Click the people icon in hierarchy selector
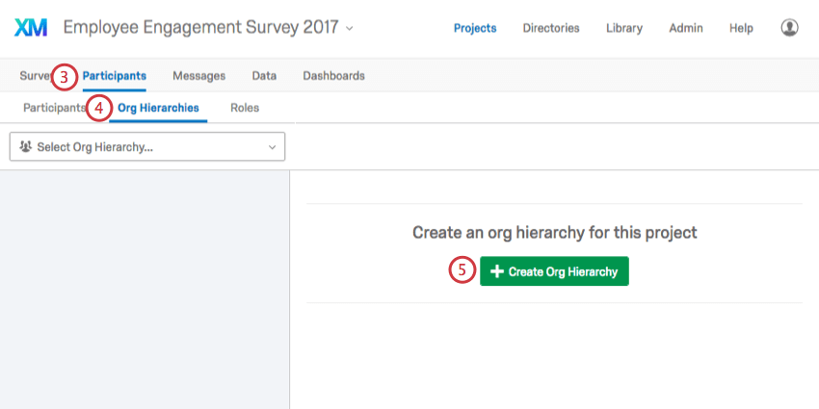Image resolution: width=819 pixels, height=409 pixels. coord(25,146)
